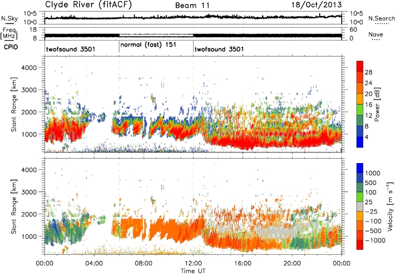The image size is (395, 274).
Task: Click the '60' Nave axis tick
Action: click(x=353, y=30)
